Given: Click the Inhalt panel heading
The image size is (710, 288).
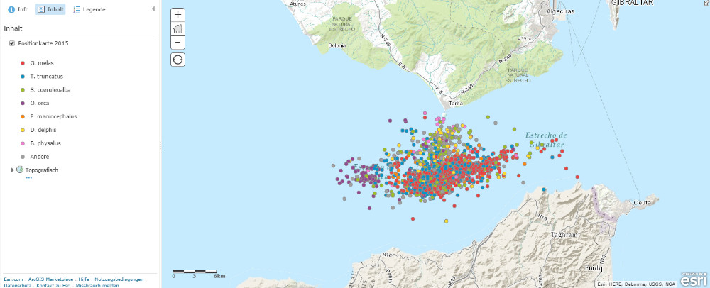Looking at the screenshot, I should coord(13,28).
